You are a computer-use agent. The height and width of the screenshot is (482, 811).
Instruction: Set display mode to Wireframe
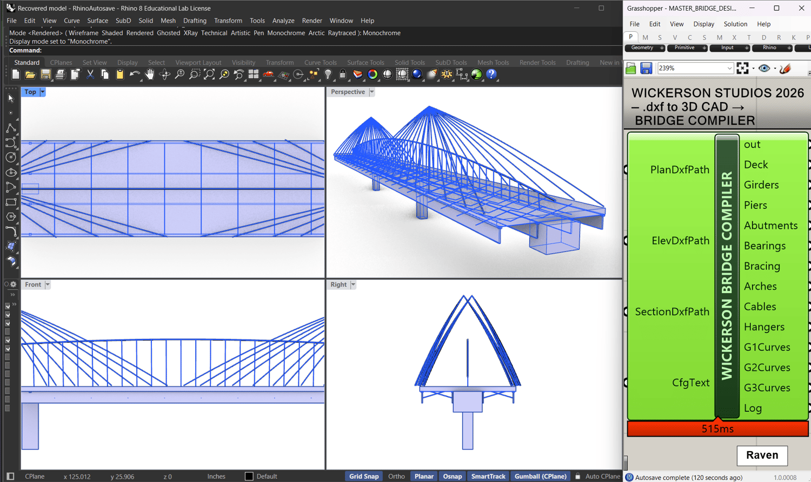coord(83,33)
